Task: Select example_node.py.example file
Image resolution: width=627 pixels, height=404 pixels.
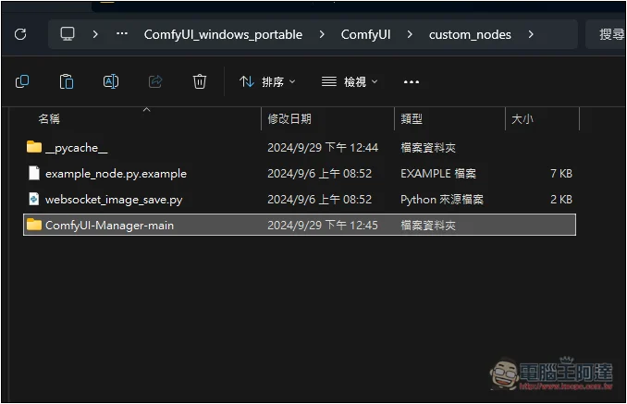Action: point(115,173)
